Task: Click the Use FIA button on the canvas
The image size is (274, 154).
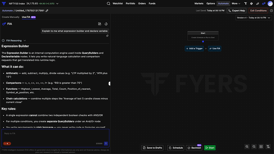Action: pos(214,48)
